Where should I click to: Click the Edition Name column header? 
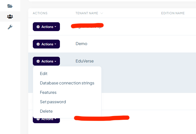tap(173, 13)
